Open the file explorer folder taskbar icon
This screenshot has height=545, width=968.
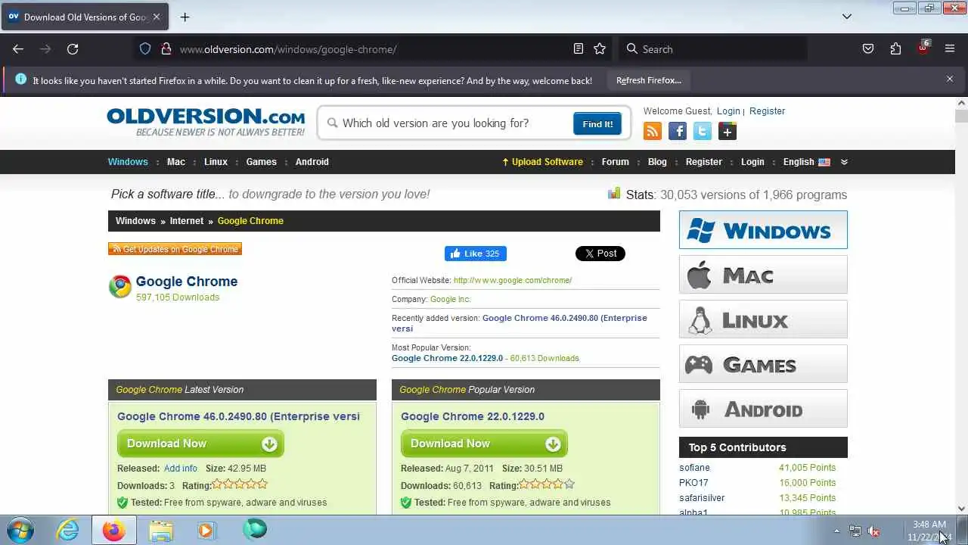pyautogui.click(x=160, y=530)
